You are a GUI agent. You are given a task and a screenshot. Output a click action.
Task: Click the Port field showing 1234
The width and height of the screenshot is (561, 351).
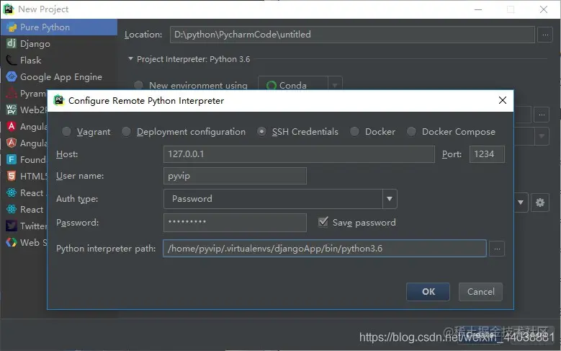487,154
